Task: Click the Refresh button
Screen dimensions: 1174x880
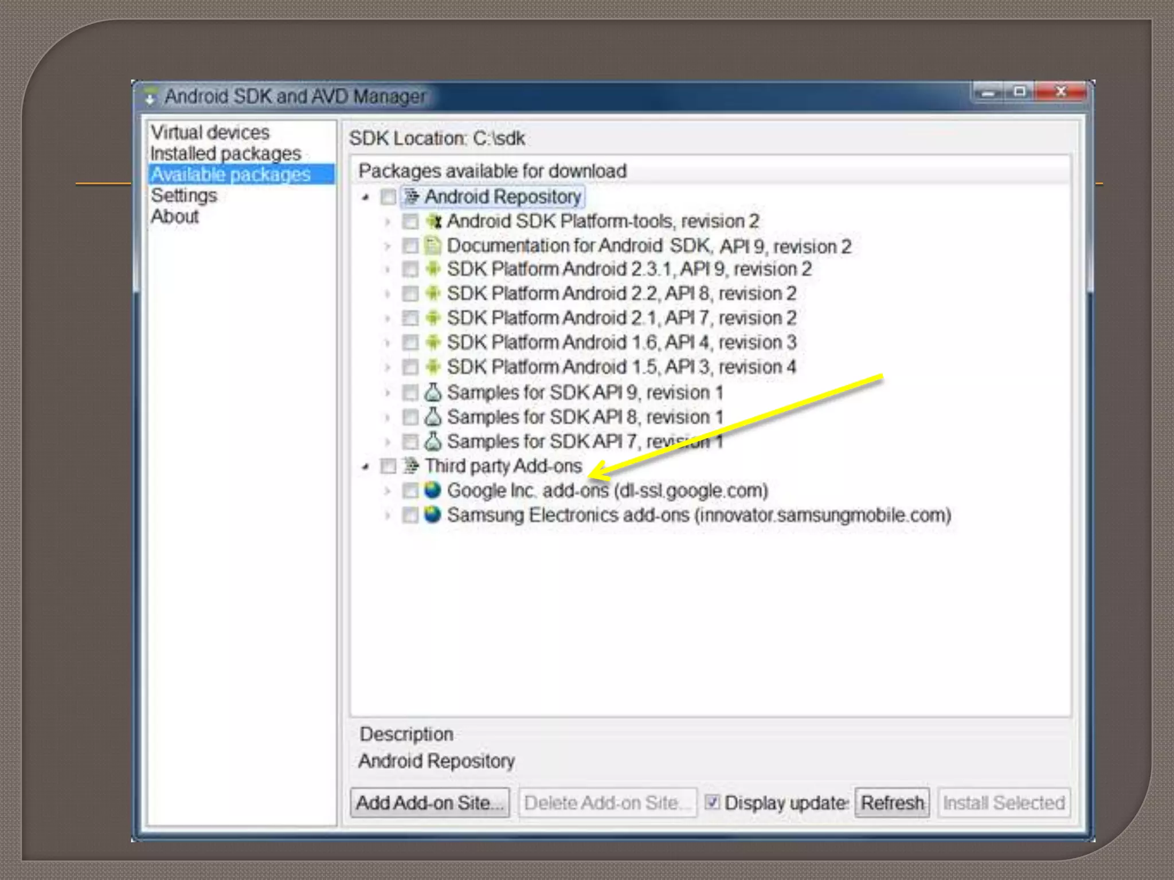Action: click(892, 803)
